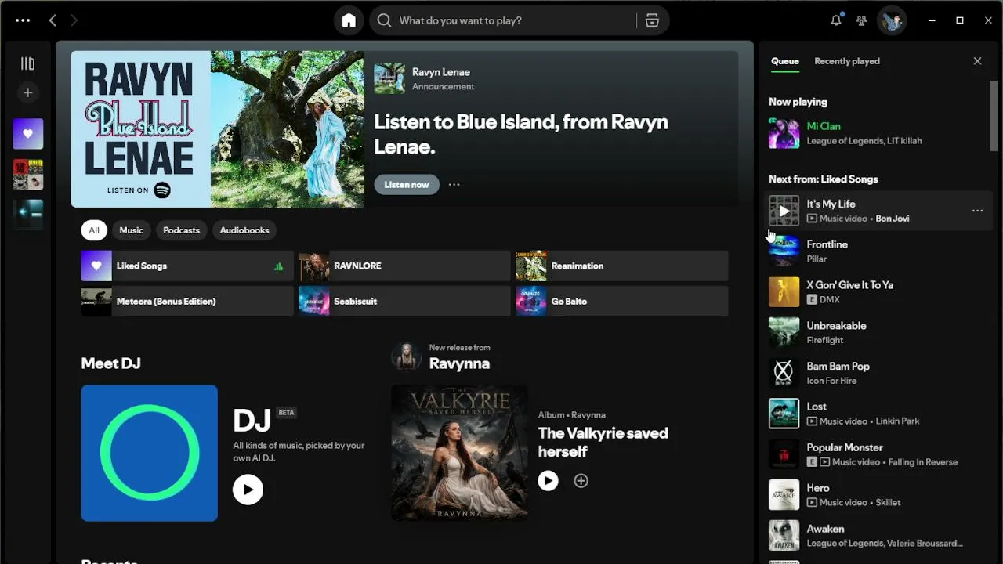Screen dimensions: 1003x564
Task: Expand Your Library sidebar
Action: pyautogui.click(x=27, y=63)
